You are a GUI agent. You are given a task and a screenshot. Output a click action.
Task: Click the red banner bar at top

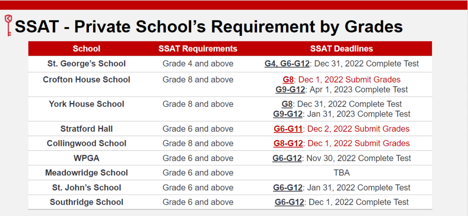234,5
